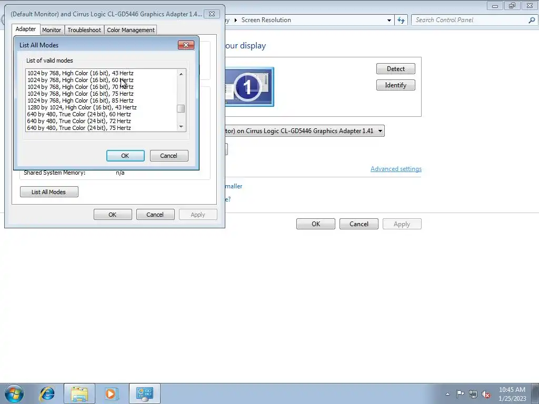539x404 pixels.
Task: Click Cancel in adapter properties dialog
Action: click(x=155, y=215)
